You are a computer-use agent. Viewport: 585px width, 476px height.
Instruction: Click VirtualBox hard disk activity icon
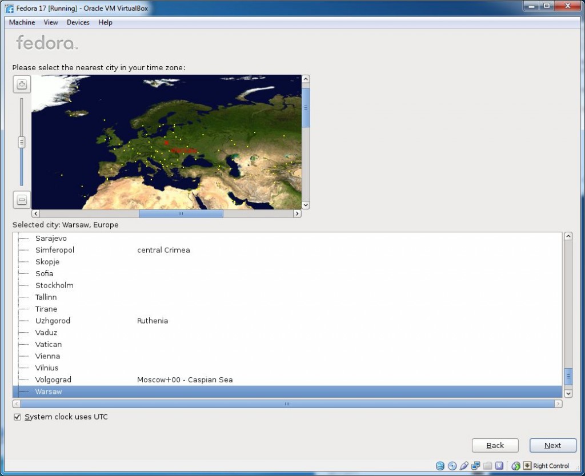click(x=440, y=466)
